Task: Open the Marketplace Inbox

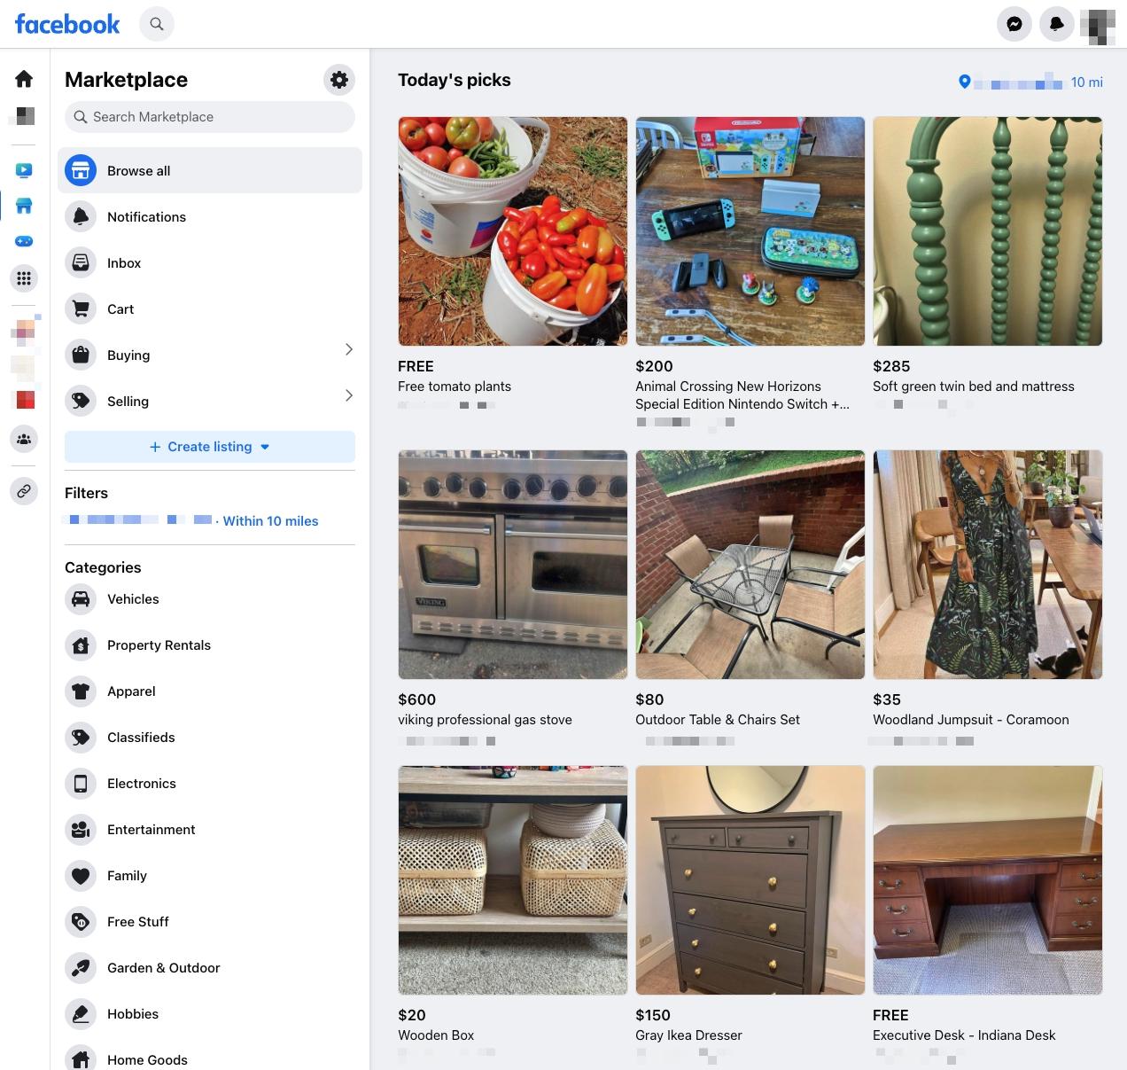Action: click(124, 263)
